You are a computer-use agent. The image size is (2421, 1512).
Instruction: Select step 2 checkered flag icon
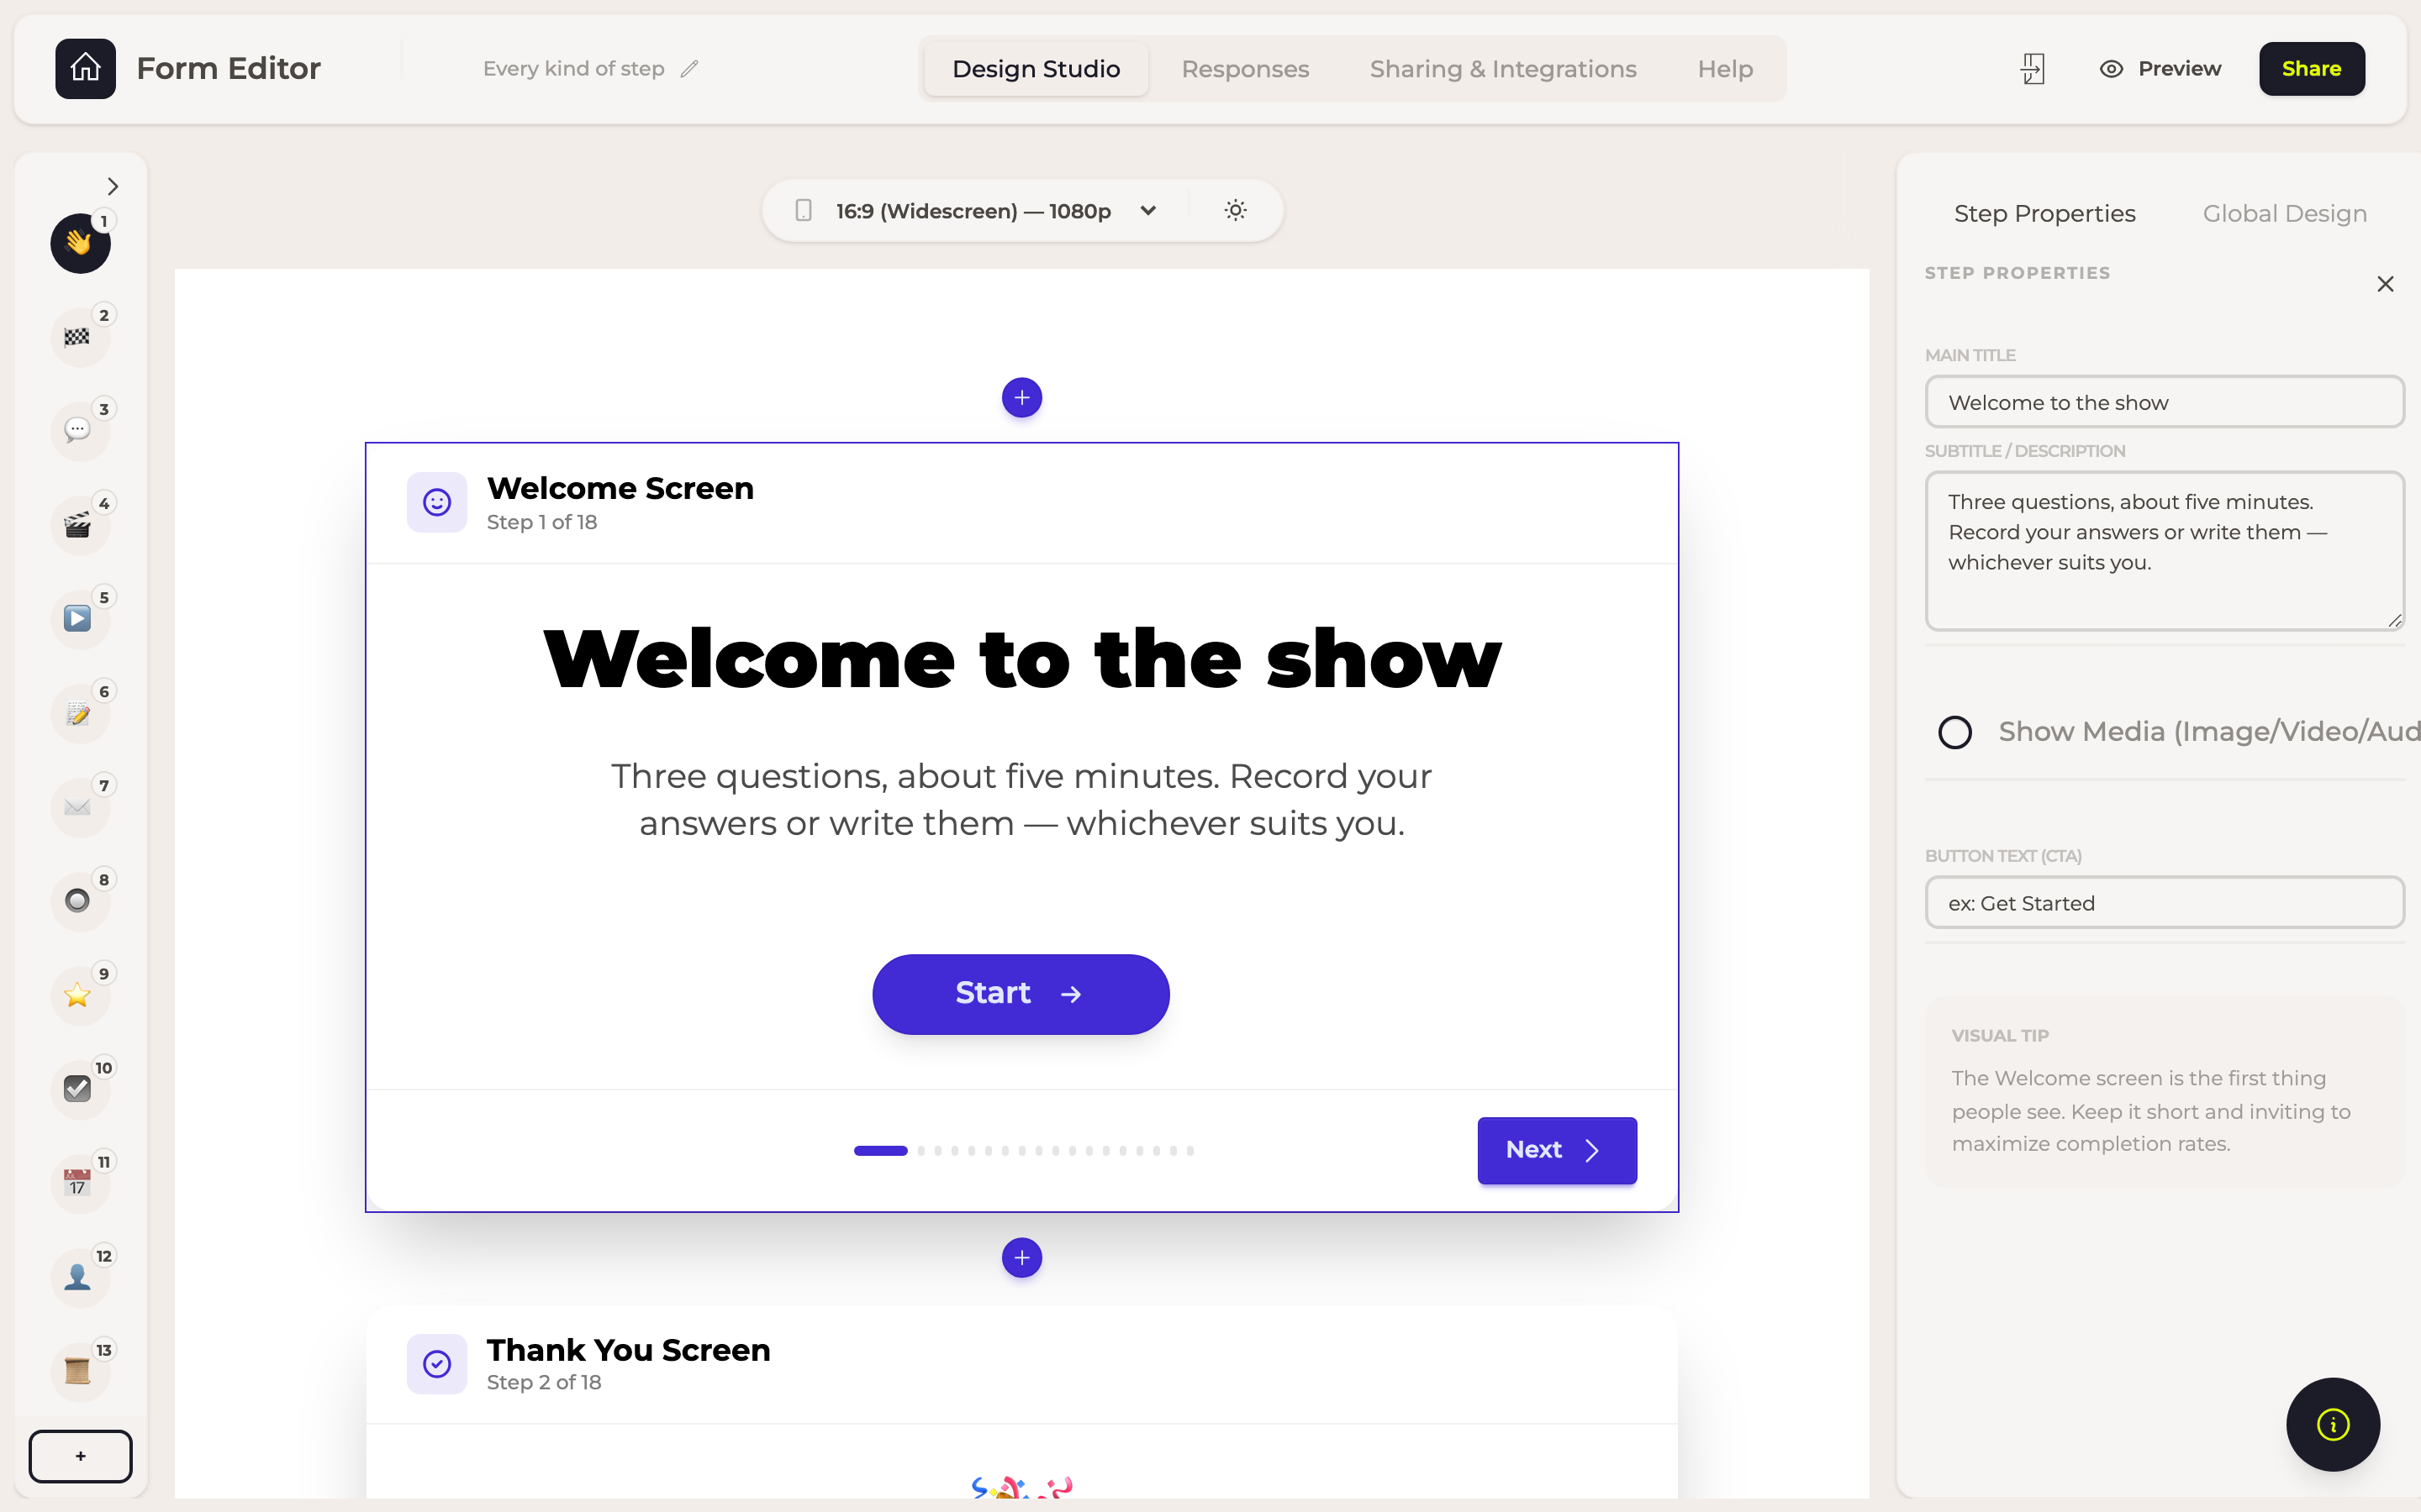tap(80, 337)
